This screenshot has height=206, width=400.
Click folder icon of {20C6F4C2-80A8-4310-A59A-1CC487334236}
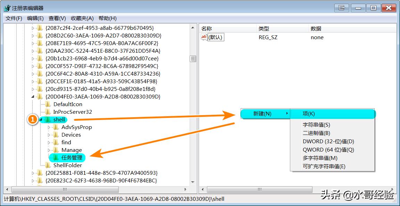[40, 74]
